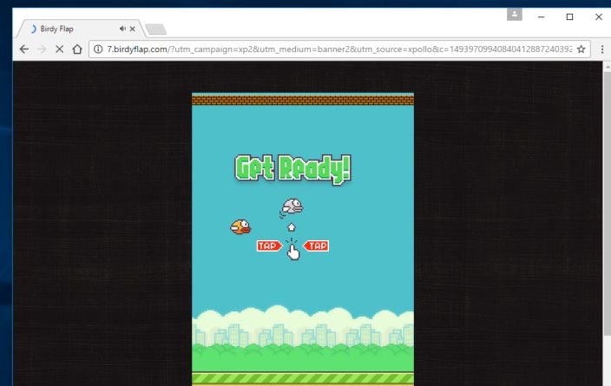Open the Chrome user profile button
This screenshot has width=611, height=386.
(x=515, y=15)
